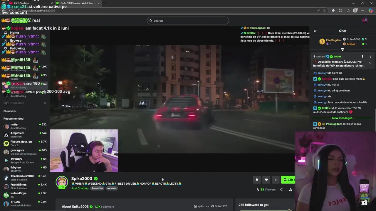Image resolution: width=376 pixels, height=211 pixels.
Task: Open the Amplified Minecraft channel
Action: [x=25, y=135]
